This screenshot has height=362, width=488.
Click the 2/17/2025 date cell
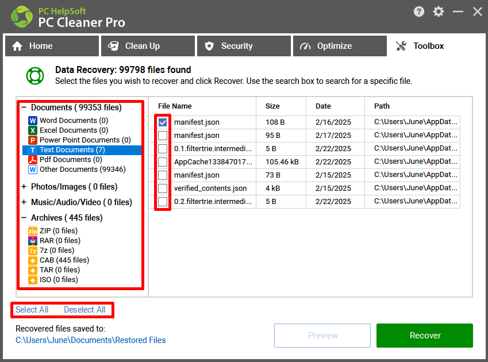(x=333, y=136)
